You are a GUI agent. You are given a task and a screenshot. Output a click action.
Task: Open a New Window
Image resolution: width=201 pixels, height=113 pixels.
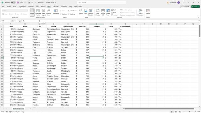[x=98, y=13]
